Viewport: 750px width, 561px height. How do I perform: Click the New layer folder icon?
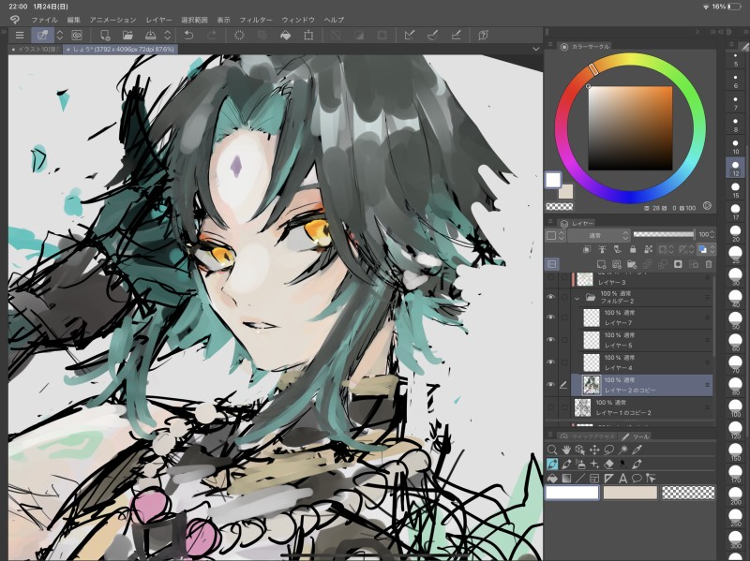632,264
